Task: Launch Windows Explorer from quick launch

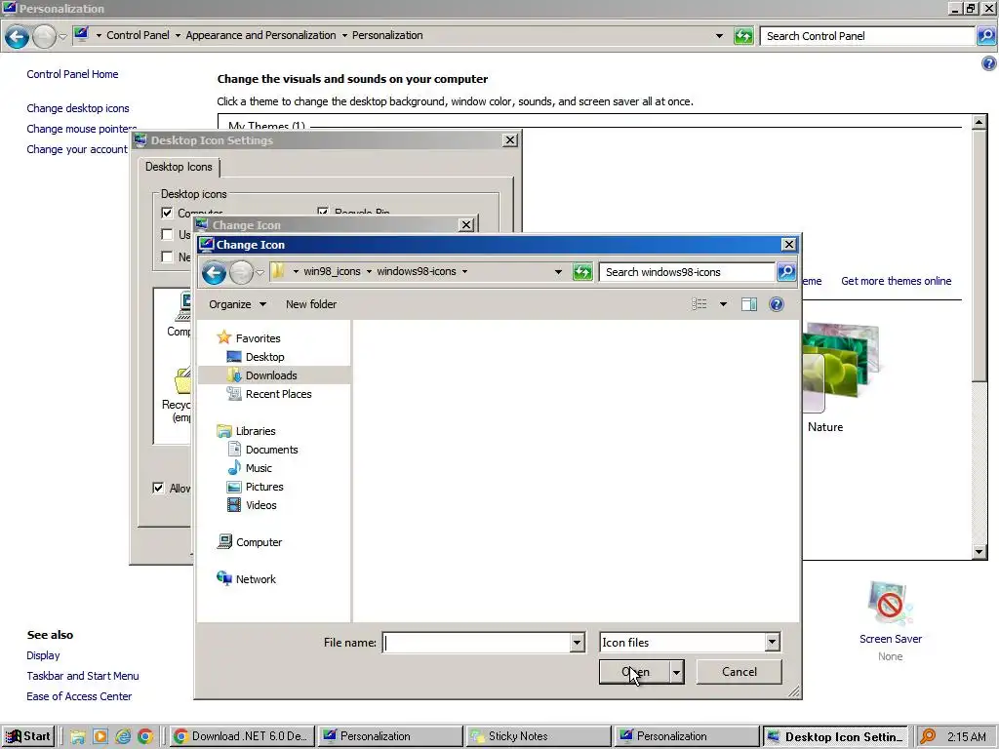Action: coord(78,736)
